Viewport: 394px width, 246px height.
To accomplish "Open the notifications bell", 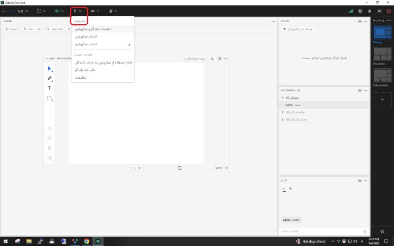I will (369, 11).
